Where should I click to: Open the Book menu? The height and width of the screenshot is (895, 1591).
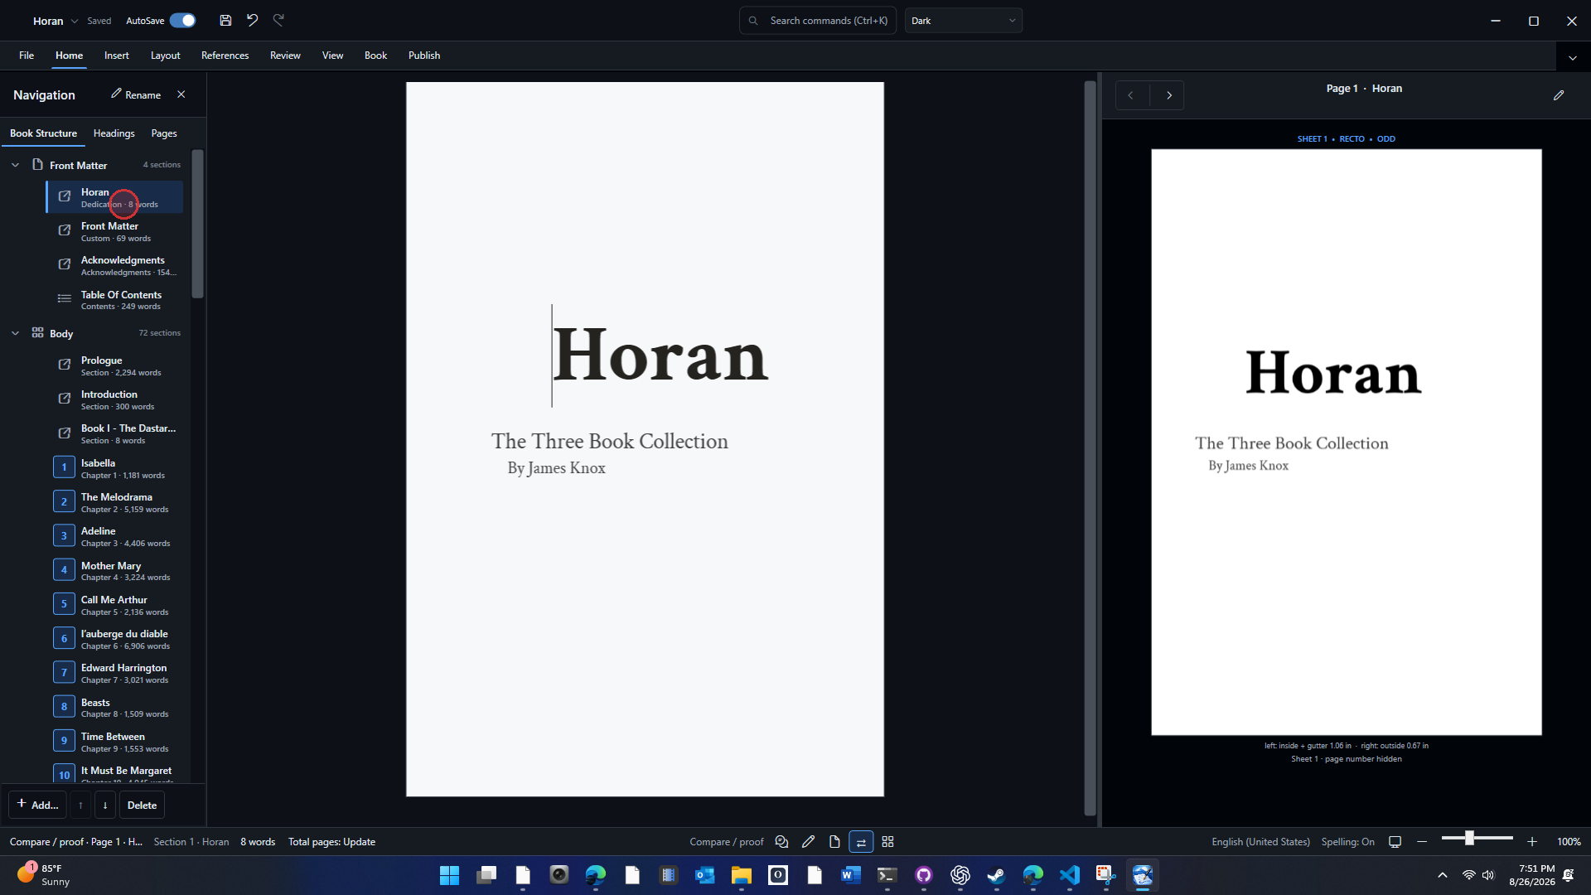375,56
